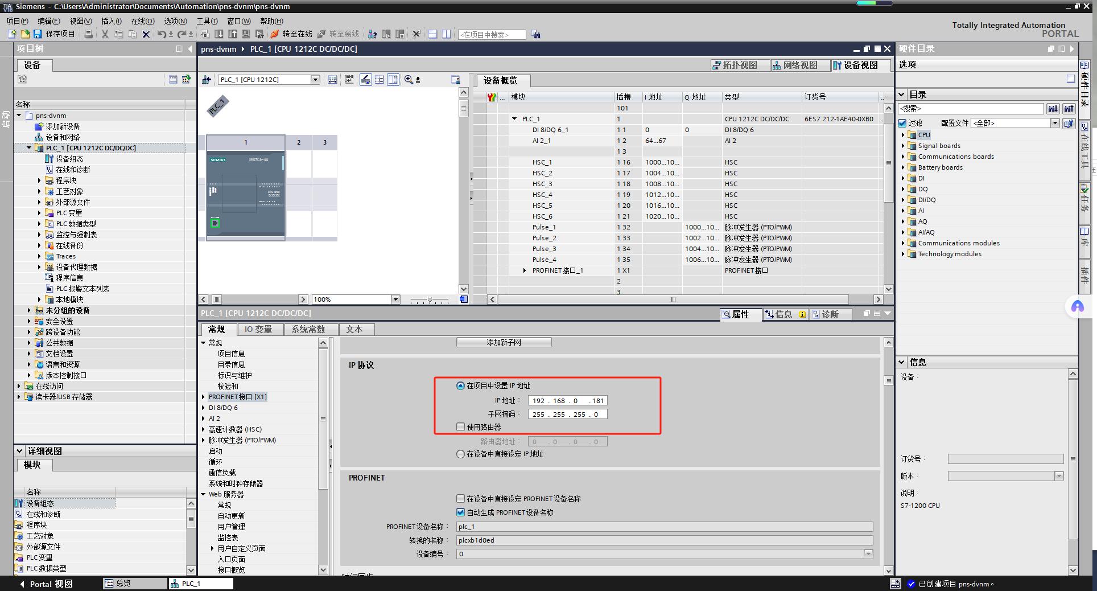Image resolution: width=1097 pixels, height=591 pixels.
Task: Select 在设备中直接设定 IP 地址 radio button
Action: (460, 454)
